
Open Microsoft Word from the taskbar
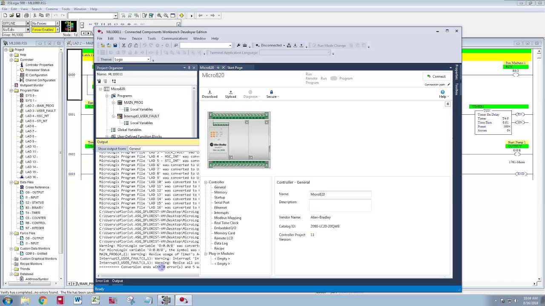coord(77,300)
